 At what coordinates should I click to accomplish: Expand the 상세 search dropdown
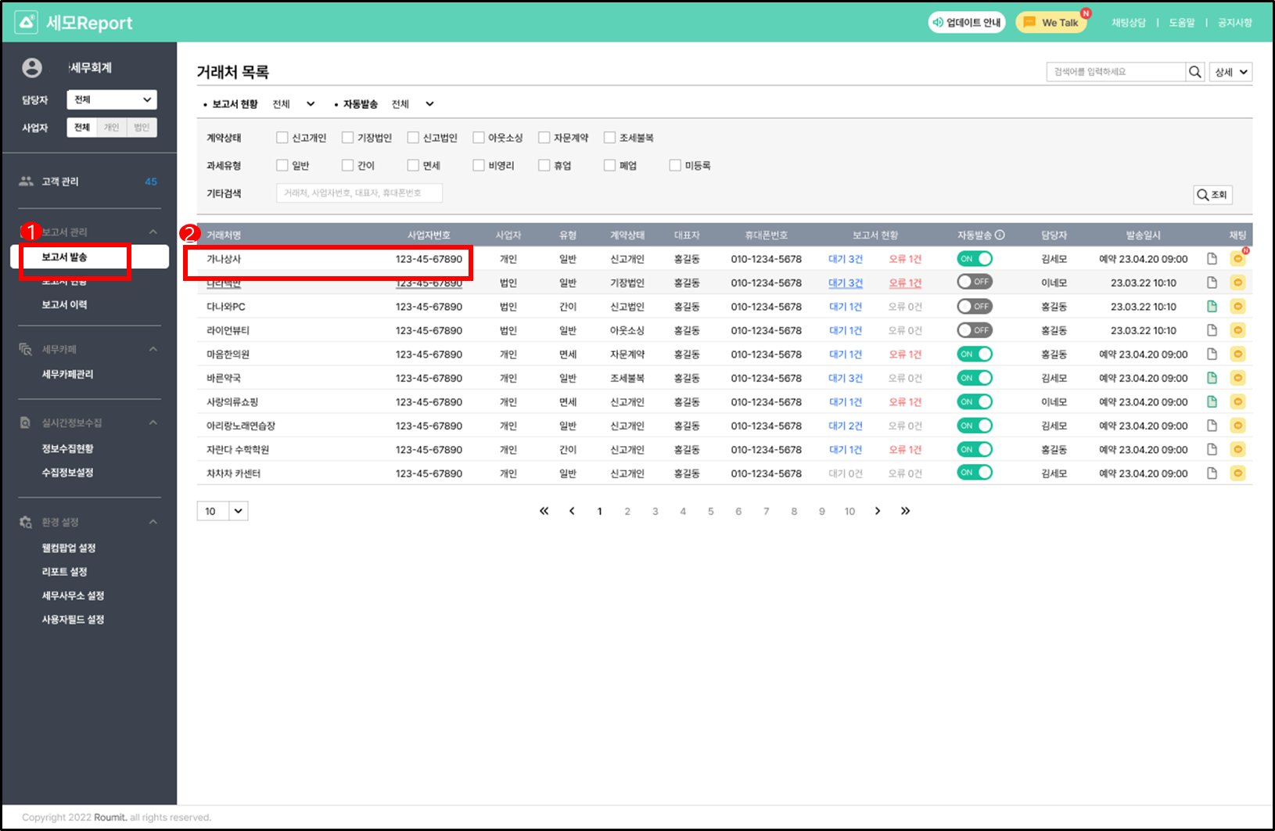point(1230,72)
